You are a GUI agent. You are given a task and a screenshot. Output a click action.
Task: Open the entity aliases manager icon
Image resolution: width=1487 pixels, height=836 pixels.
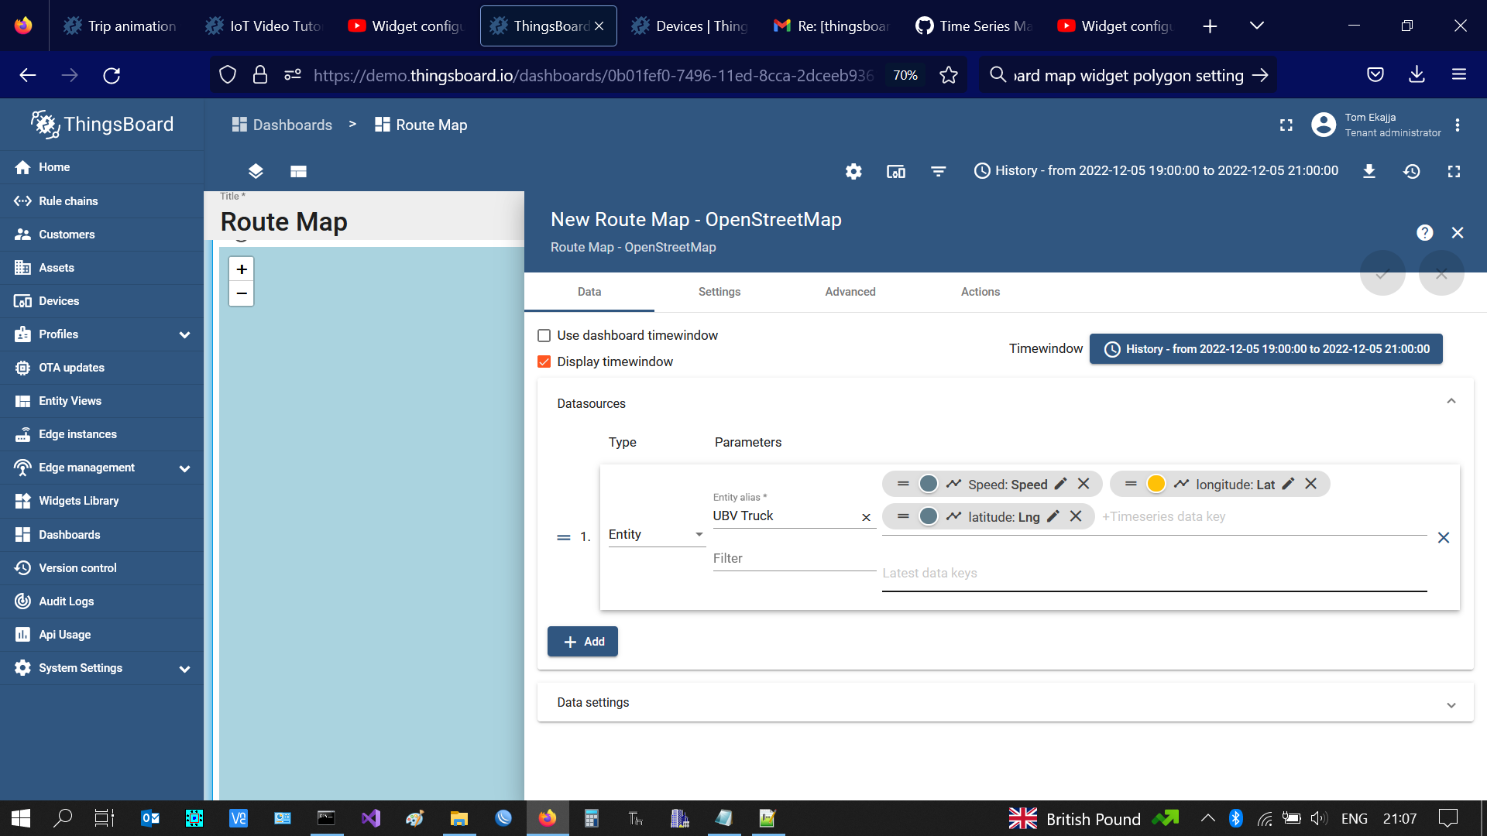tap(895, 171)
